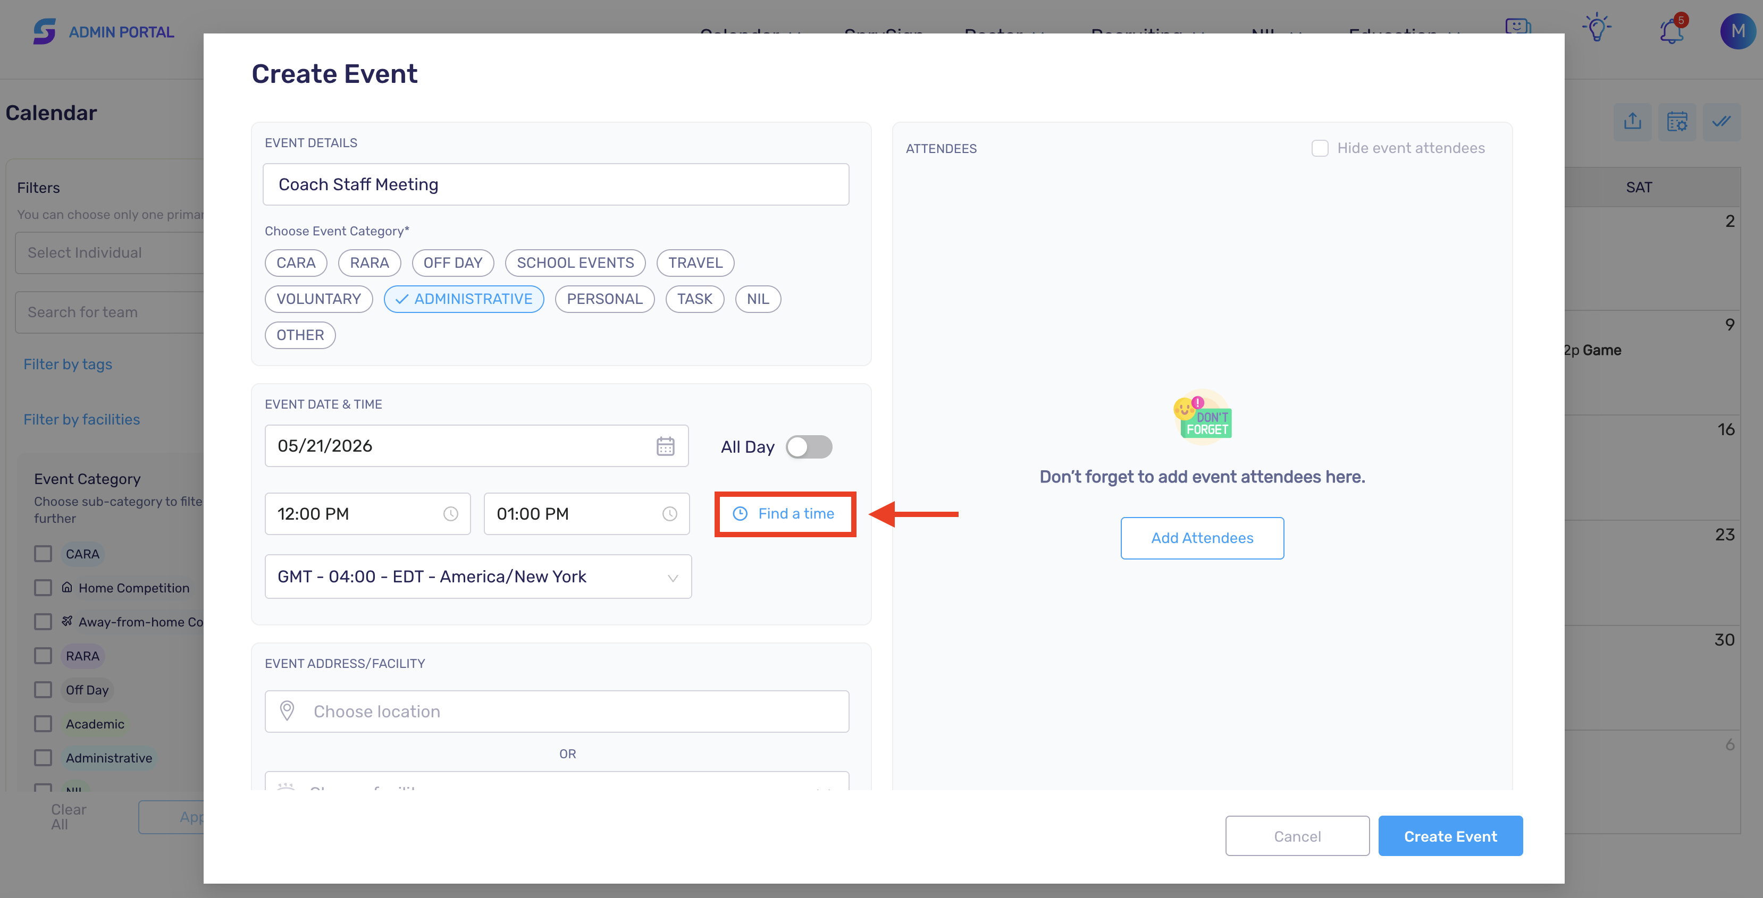Select the VOLUNTARY category chip

pyautogui.click(x=318, y=299)
